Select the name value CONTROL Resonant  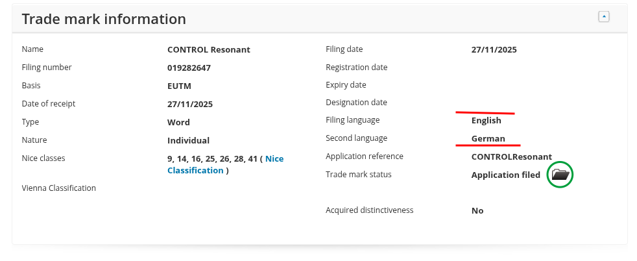pos(208,50)
